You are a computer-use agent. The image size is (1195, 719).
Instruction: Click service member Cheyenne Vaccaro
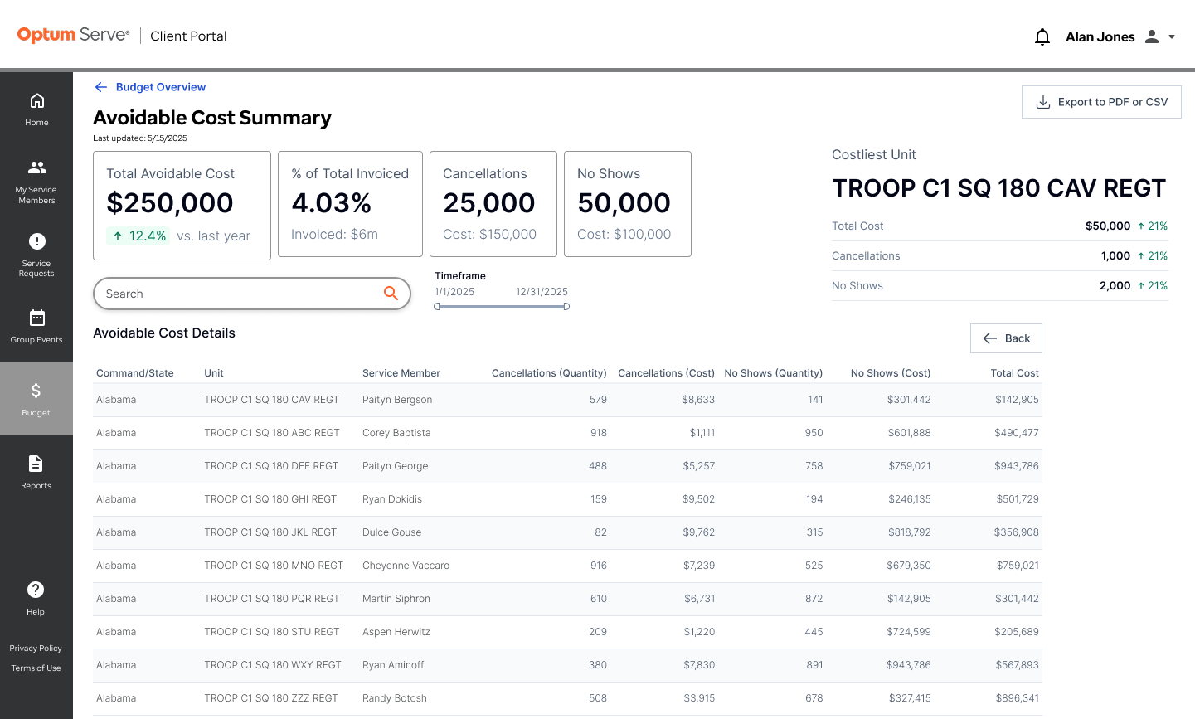coord(406,566)
